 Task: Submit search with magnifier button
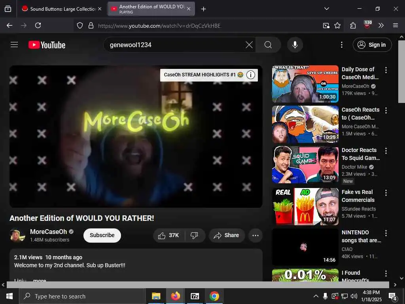[x=268, y=45]
